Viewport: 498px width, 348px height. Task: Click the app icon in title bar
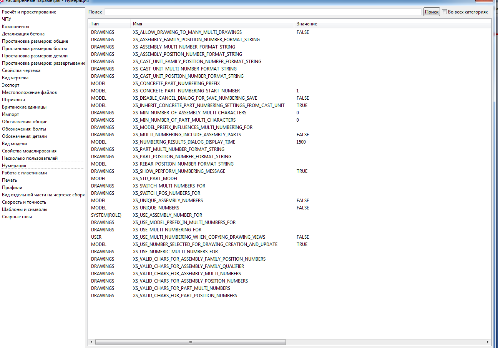tap(2, 1)
